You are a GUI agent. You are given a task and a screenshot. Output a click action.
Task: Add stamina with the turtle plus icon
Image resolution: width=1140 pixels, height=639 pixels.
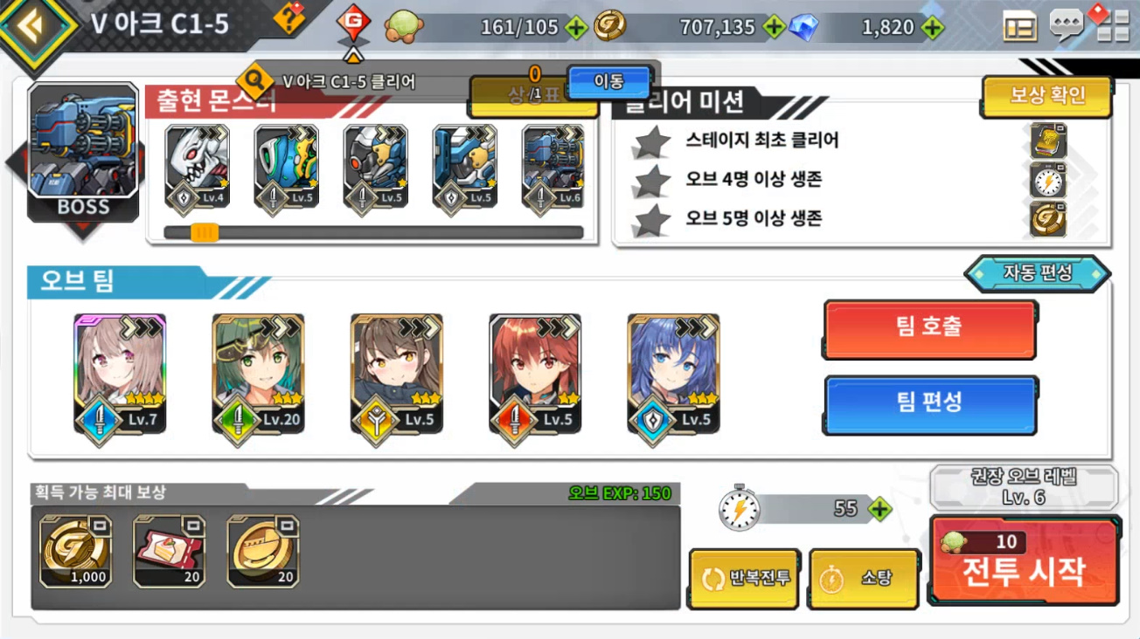[575, 28]
